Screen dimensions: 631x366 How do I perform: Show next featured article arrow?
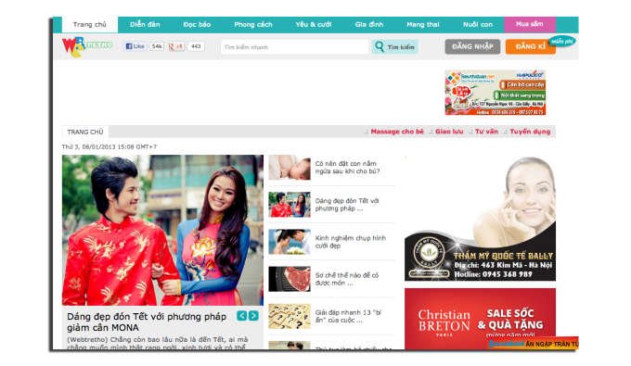click(253, 316)
